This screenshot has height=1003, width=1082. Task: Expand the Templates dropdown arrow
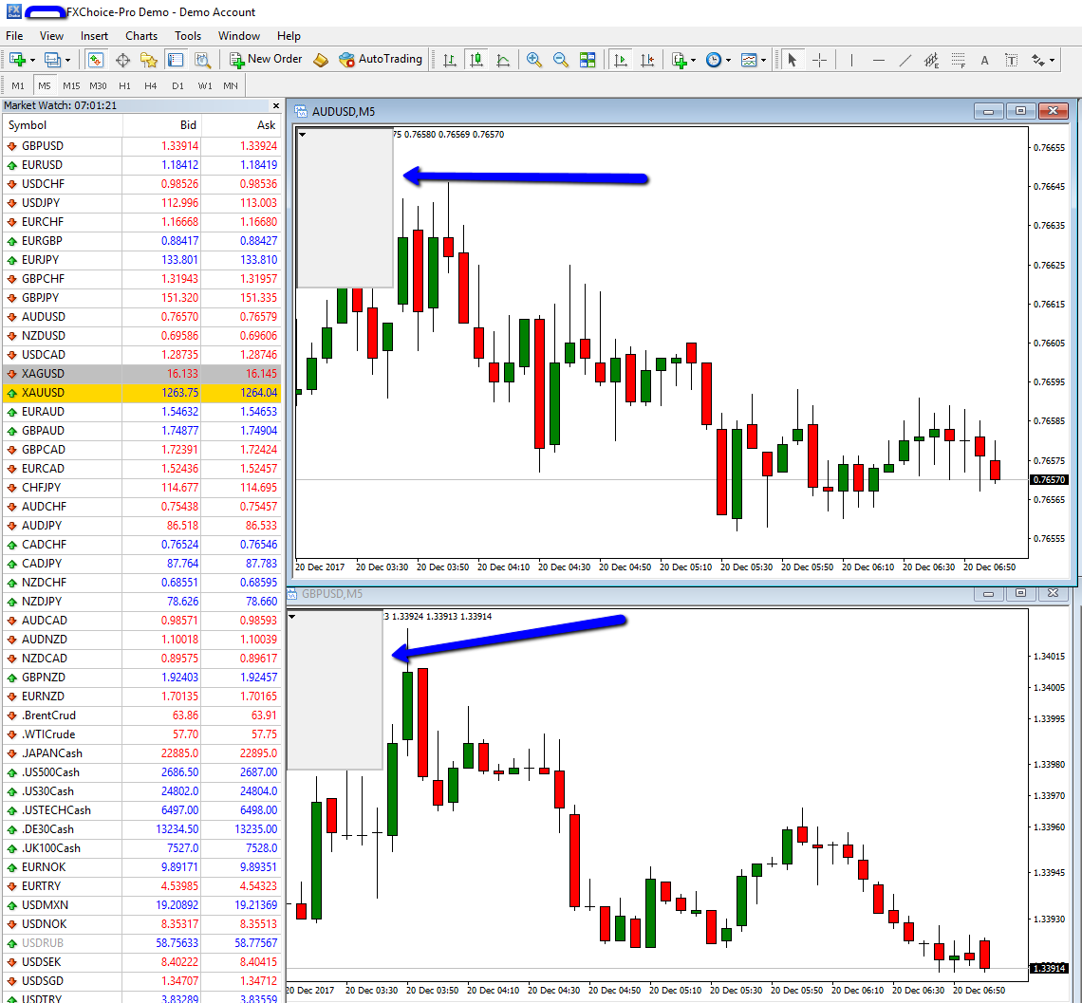(x=763, y=61)
